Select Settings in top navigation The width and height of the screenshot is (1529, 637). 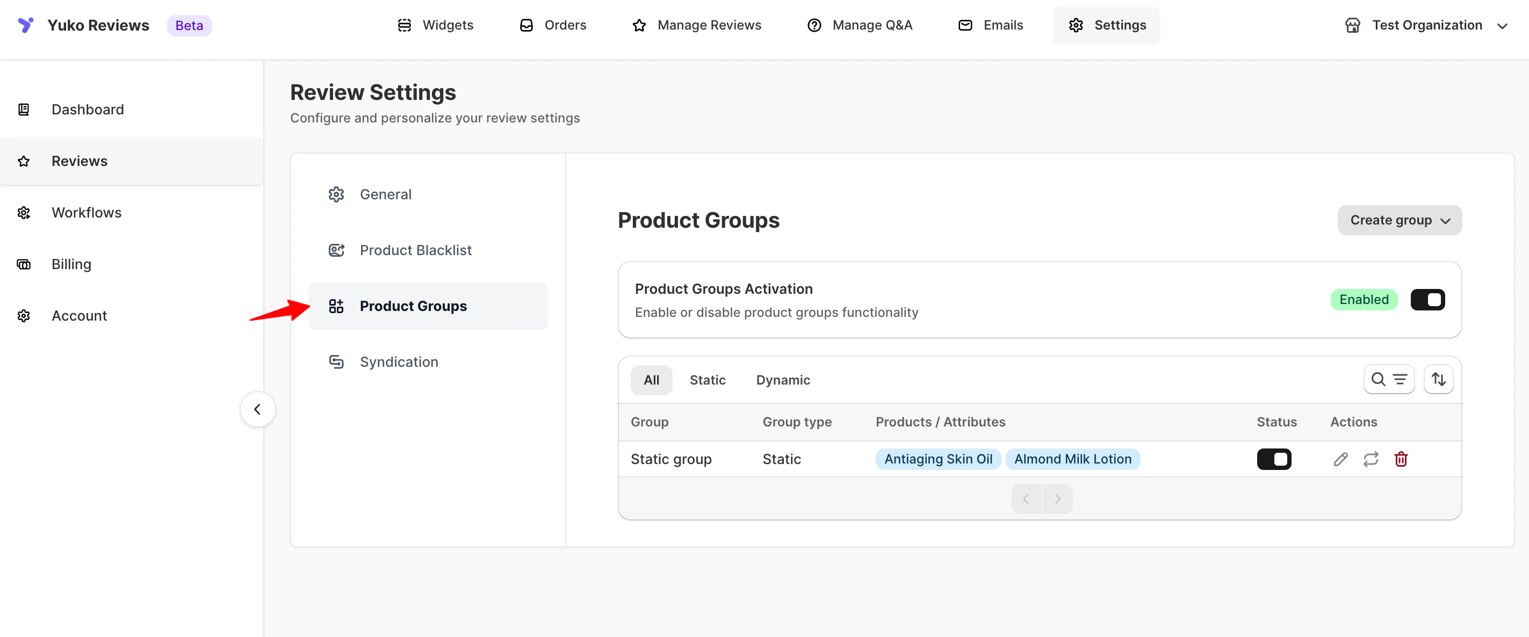1107,25
